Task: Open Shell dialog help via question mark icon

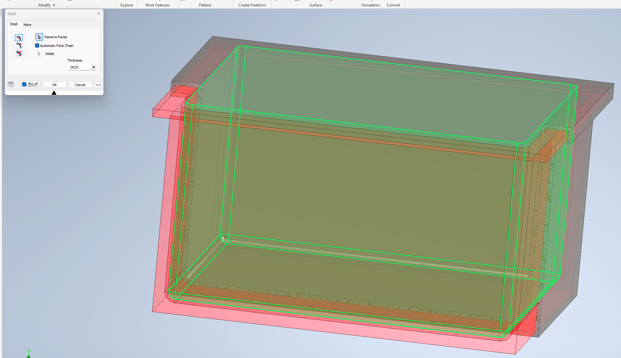Action: click(x=11, y=85)
